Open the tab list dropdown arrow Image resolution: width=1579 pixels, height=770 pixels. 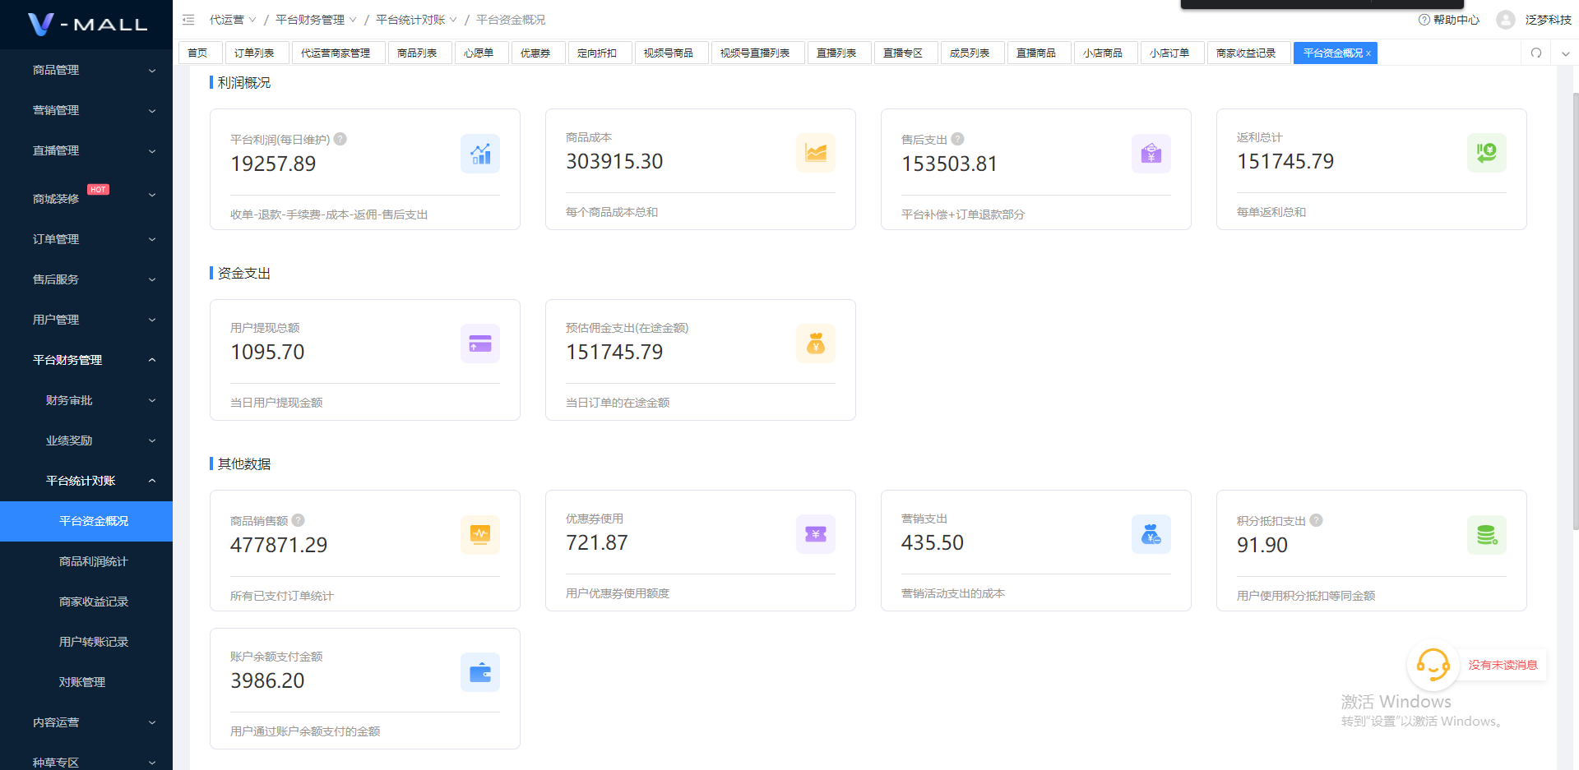point(1565,53)
